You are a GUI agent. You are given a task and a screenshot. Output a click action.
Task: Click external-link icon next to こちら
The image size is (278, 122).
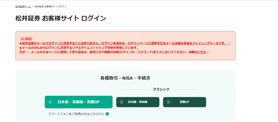208,52
